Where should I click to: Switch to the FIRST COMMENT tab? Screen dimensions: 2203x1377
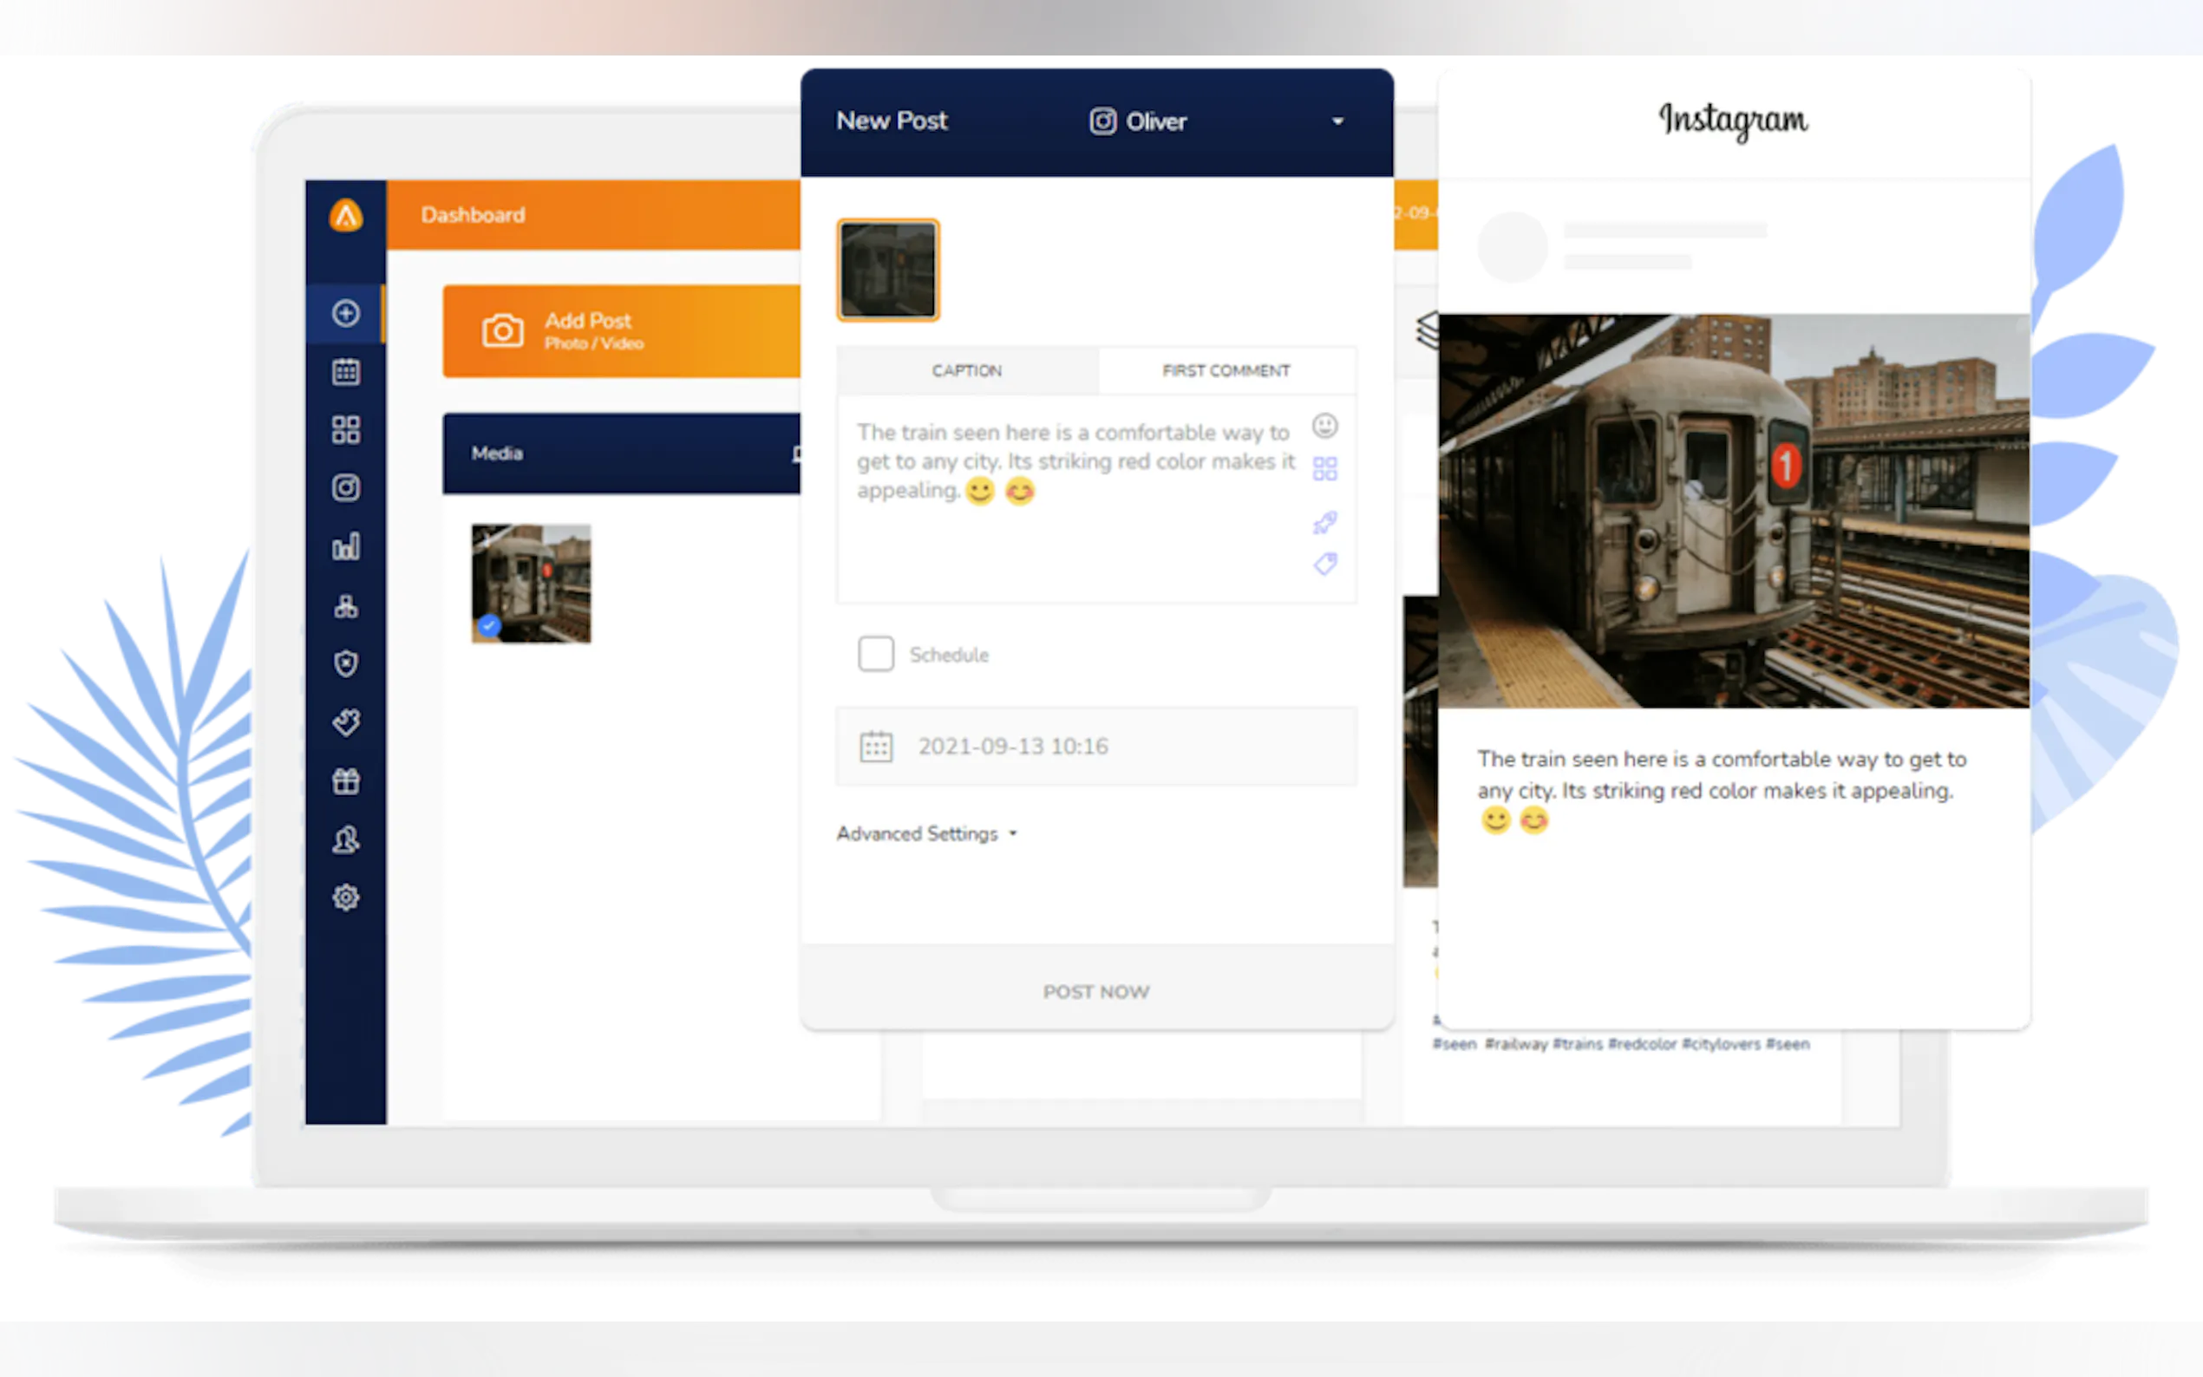coord(1226,370)
